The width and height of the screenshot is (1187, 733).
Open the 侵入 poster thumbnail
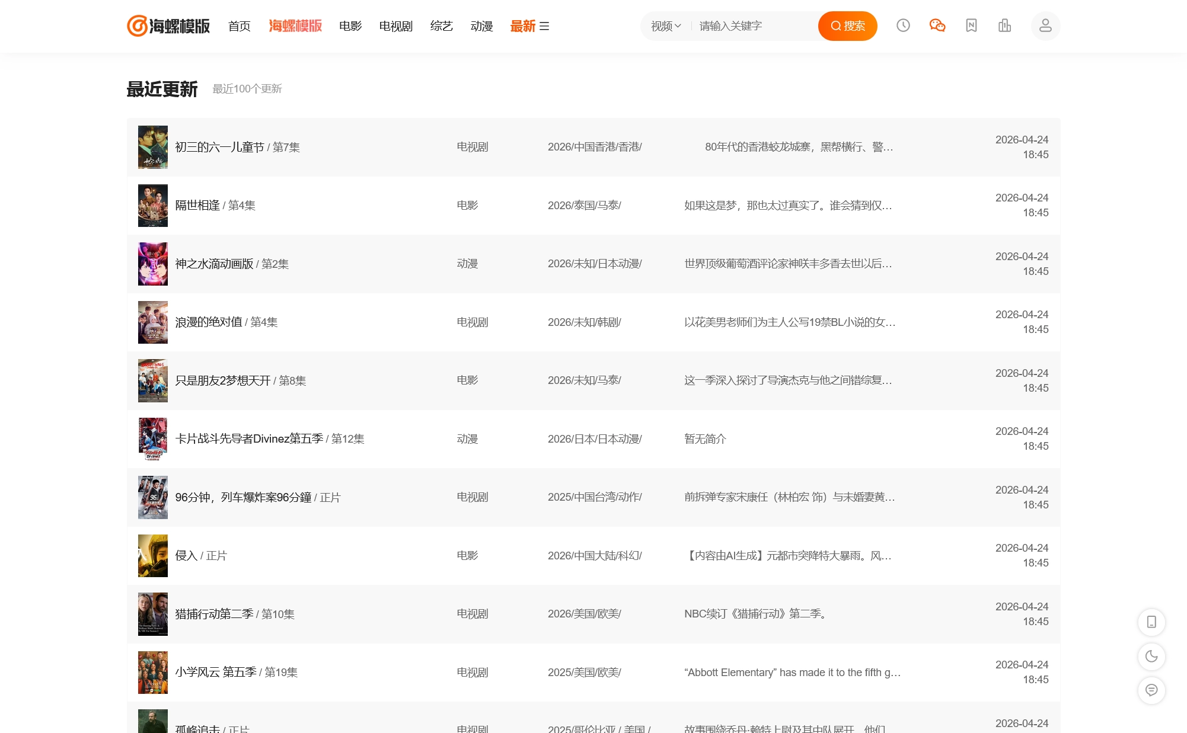[x=152, y=556]
